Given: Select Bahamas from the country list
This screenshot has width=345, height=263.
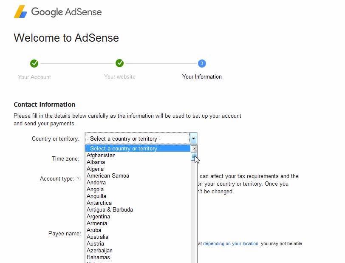Looking at the screenshot, I should tap(138, 257).
